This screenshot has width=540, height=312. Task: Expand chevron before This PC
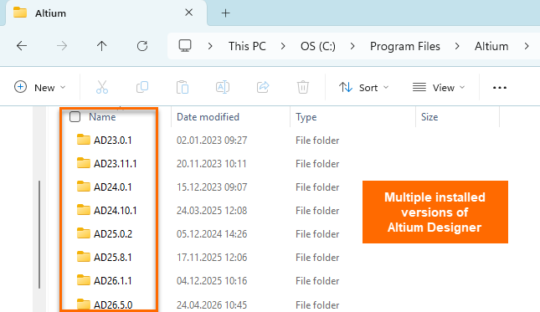[x=210, y=46]
